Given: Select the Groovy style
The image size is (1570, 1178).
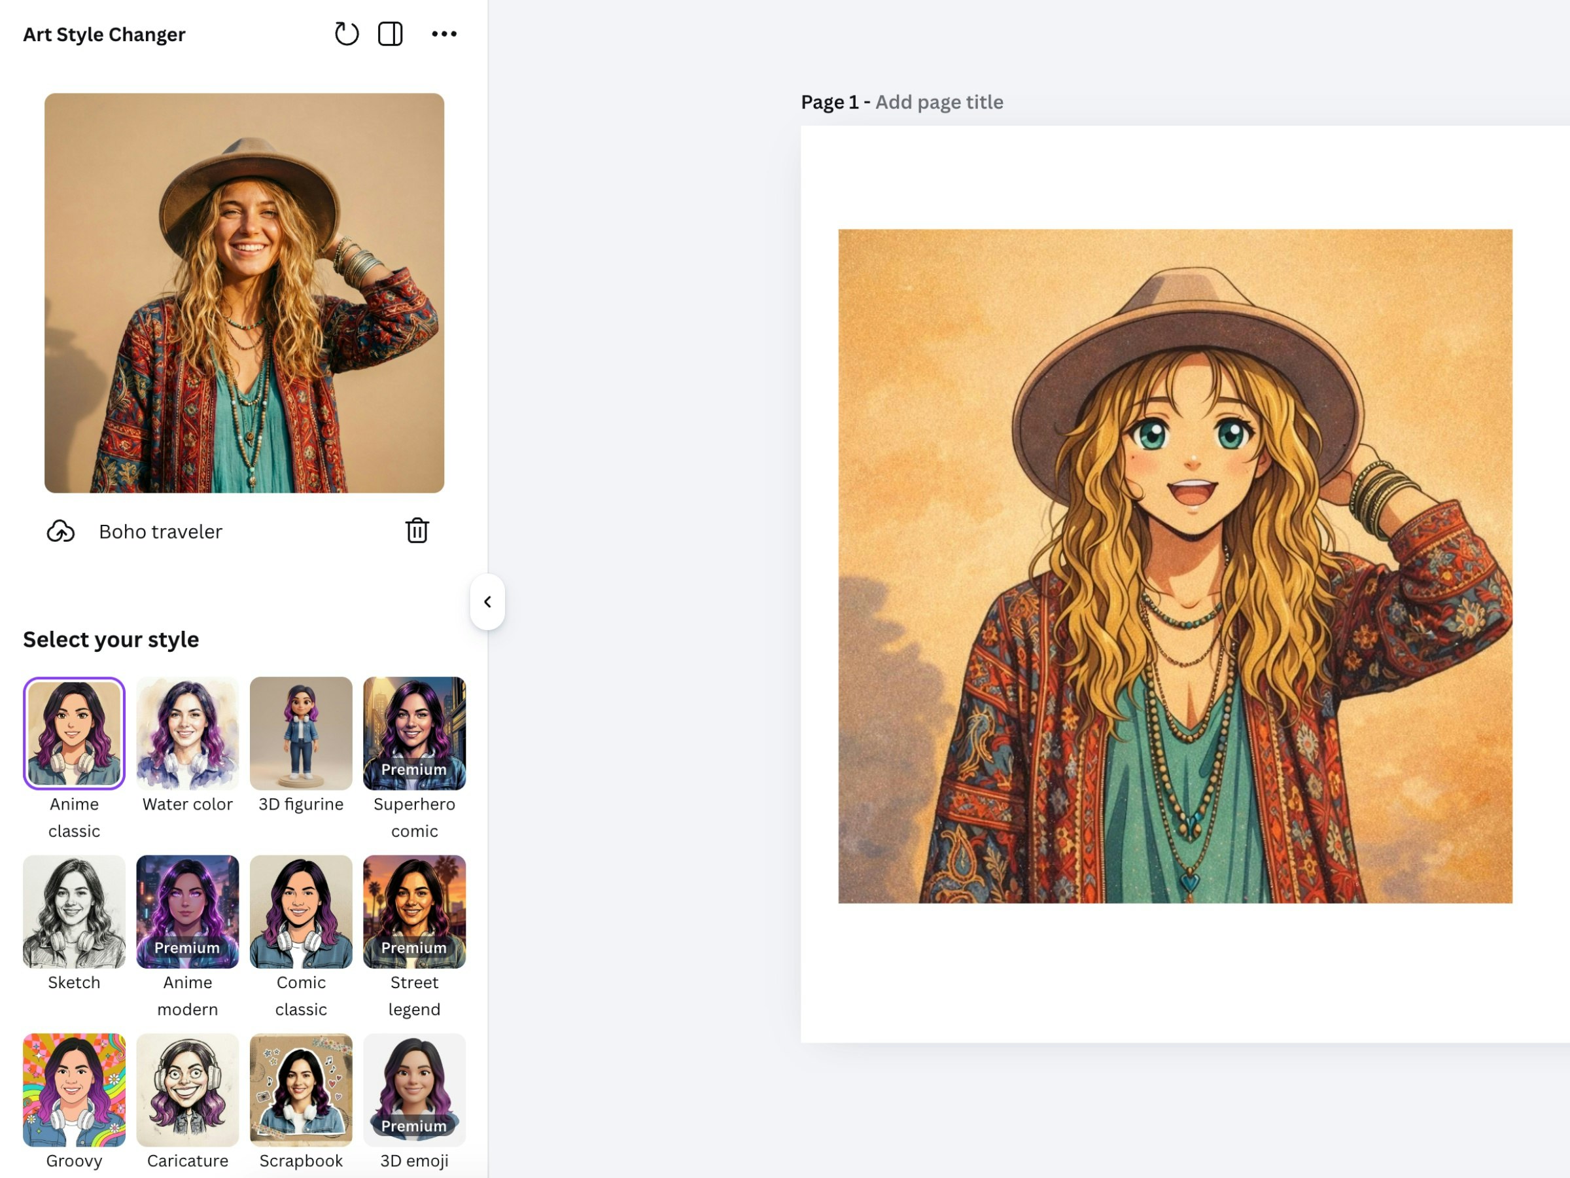Looking at the screenshot, I should (x=74, y=1090).
